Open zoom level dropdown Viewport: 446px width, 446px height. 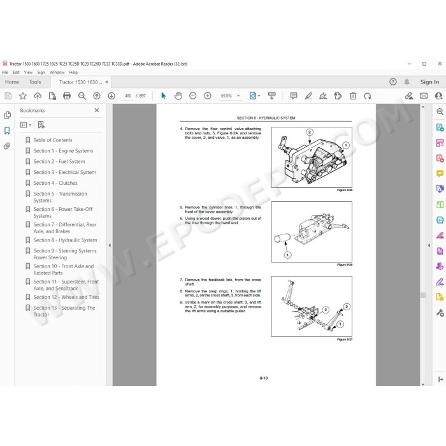click(238, 96)
